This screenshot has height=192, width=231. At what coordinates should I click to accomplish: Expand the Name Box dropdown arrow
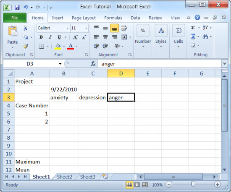coord(60,64)
